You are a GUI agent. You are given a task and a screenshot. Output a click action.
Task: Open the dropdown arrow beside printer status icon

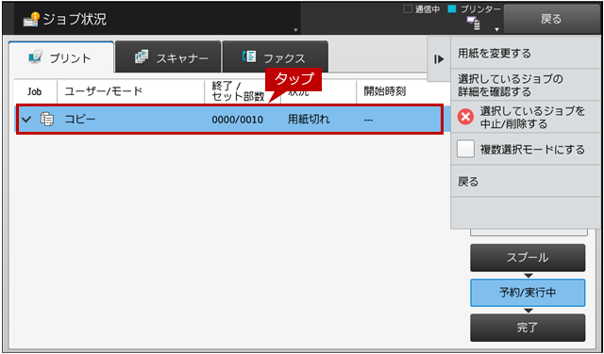(x=497, y=29)
